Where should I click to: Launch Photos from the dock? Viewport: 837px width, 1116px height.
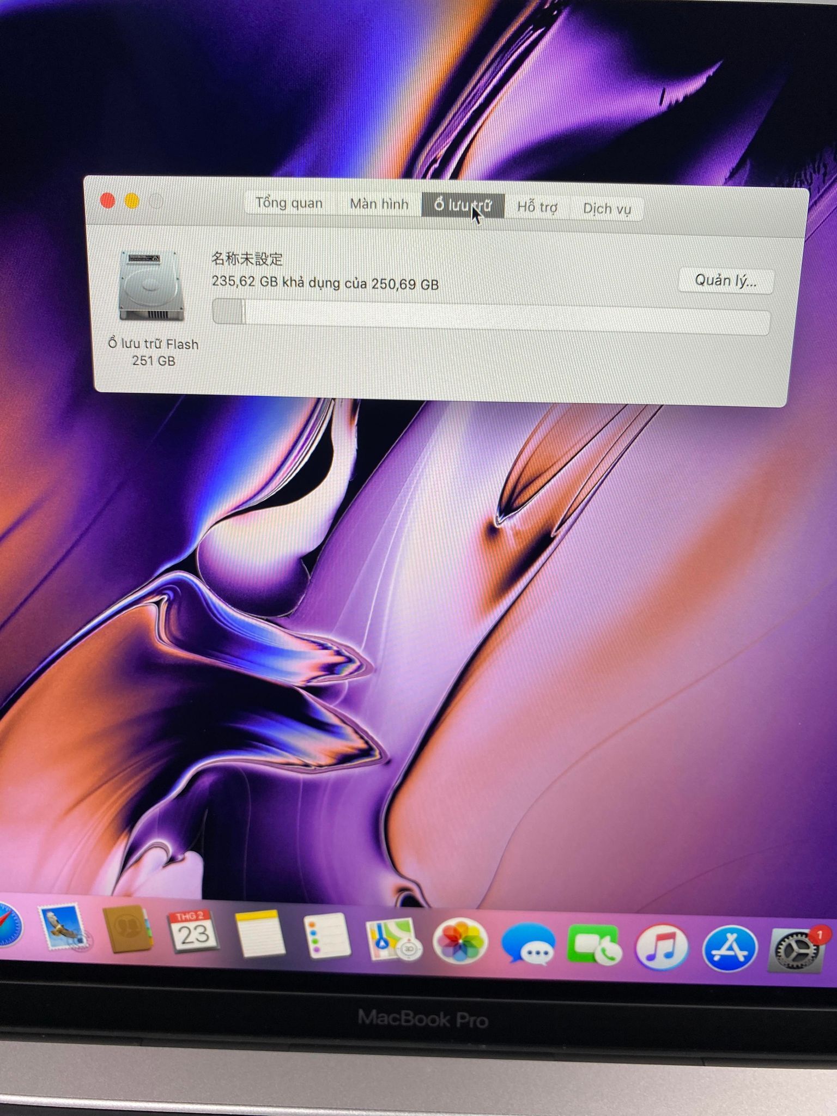460,941
